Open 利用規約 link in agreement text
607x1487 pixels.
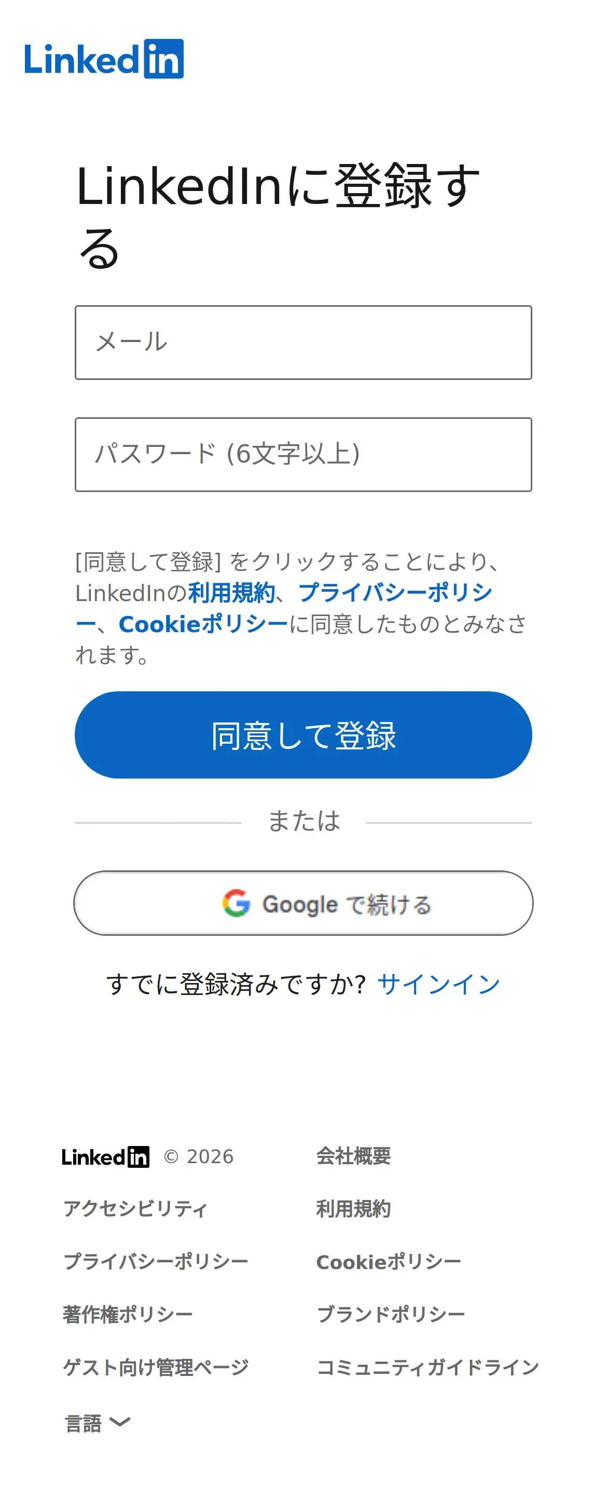coord(231,593)
